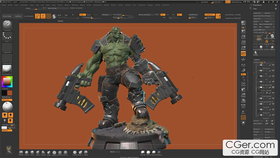Screen dimensions: 280x158
Task: Toggle Persp perspective icon
Action: coord(243,53)
